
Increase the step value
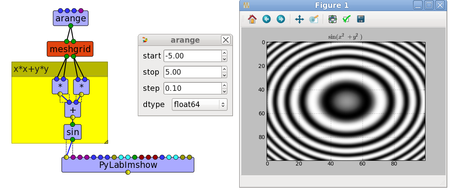[x=225, y=85]
